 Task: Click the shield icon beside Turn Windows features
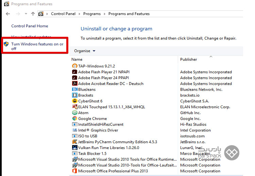[x=6, y=44]
